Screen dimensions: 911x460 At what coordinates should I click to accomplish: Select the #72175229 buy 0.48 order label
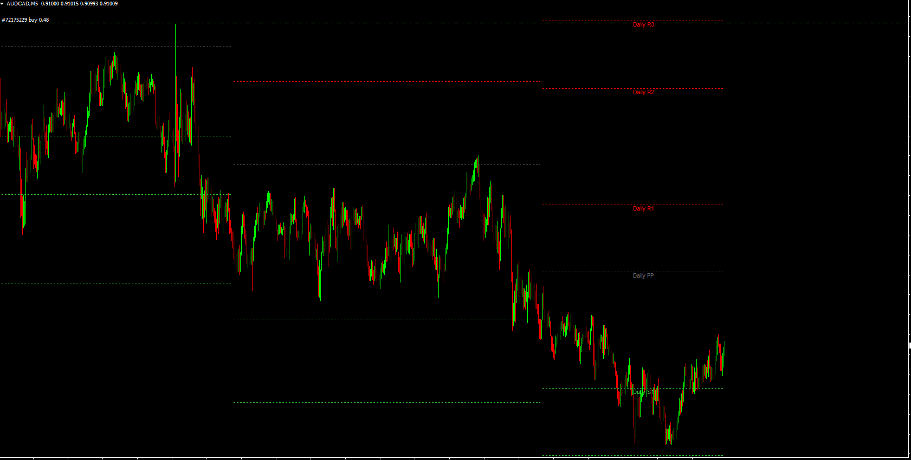25,20
